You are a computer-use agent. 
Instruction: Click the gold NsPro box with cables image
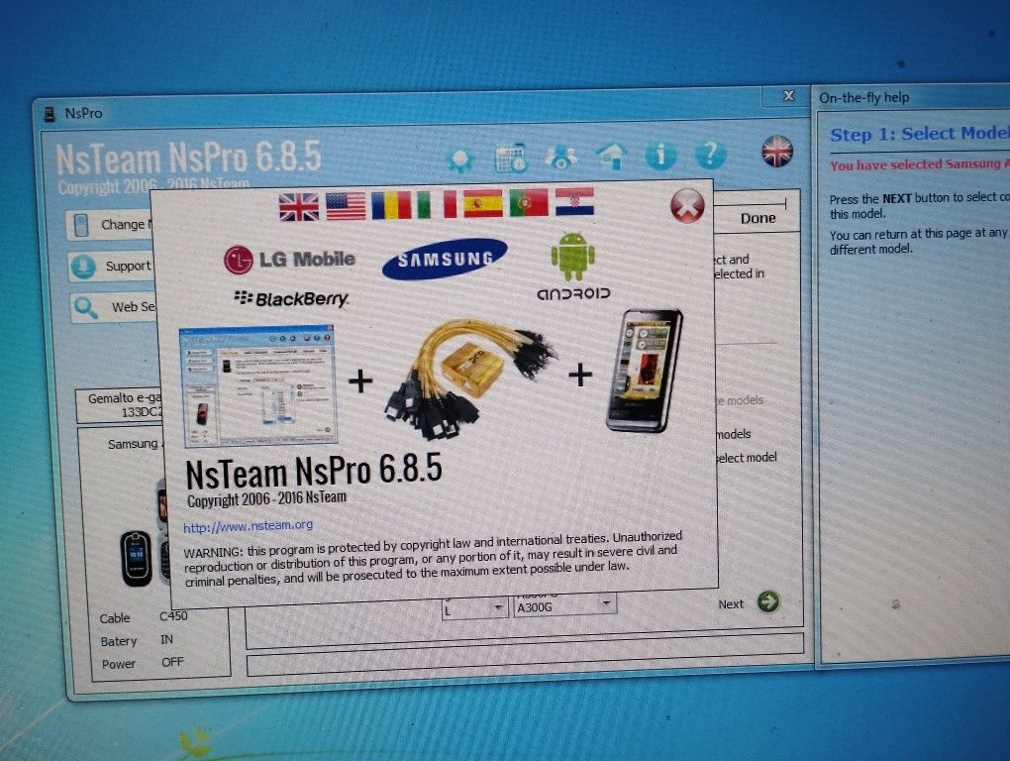click(x=471, y=378)
